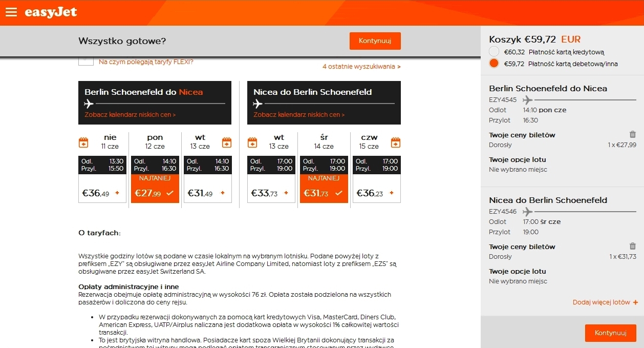Select Thursday 15 cze return flight
The height and width of the screenshot is (348, 644).
[x=377, y=179]
